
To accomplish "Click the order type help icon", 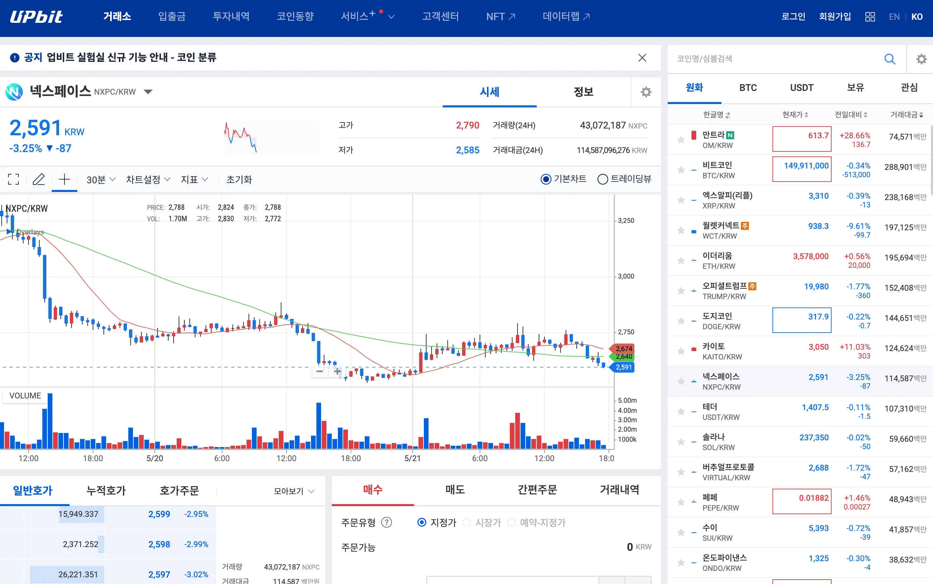I will 386,523.
